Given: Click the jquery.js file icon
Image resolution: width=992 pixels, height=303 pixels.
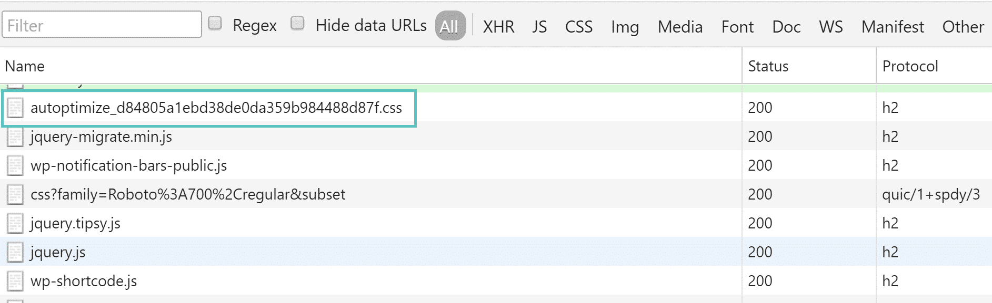Looking at the screenshot, I should pyautogui.click(x=15, y=253).
